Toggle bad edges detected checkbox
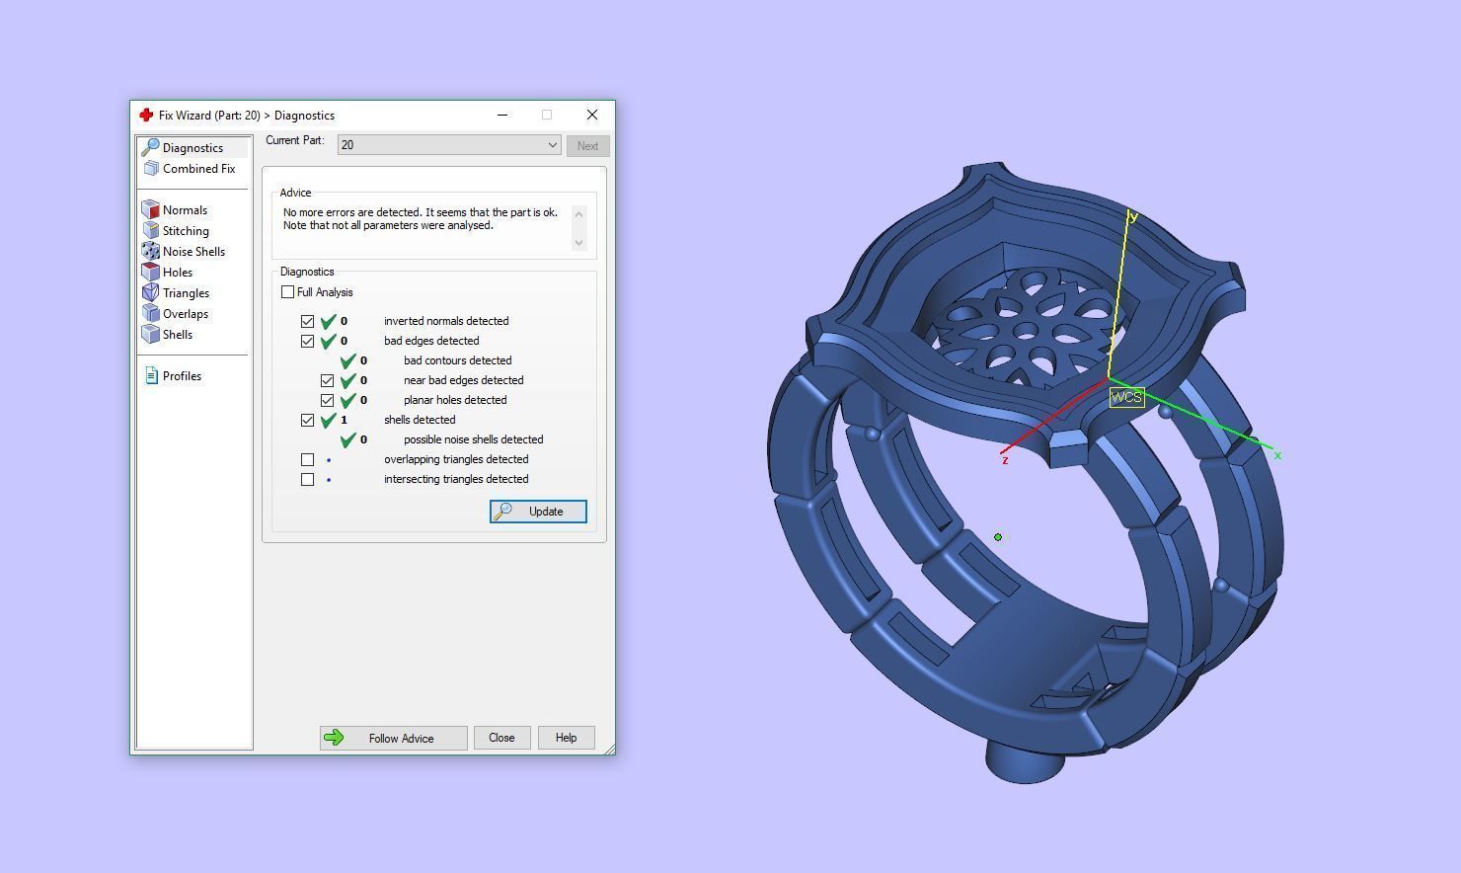Image resolution: width=1461 pixels, height=873 pixels. tap(307, 341)
